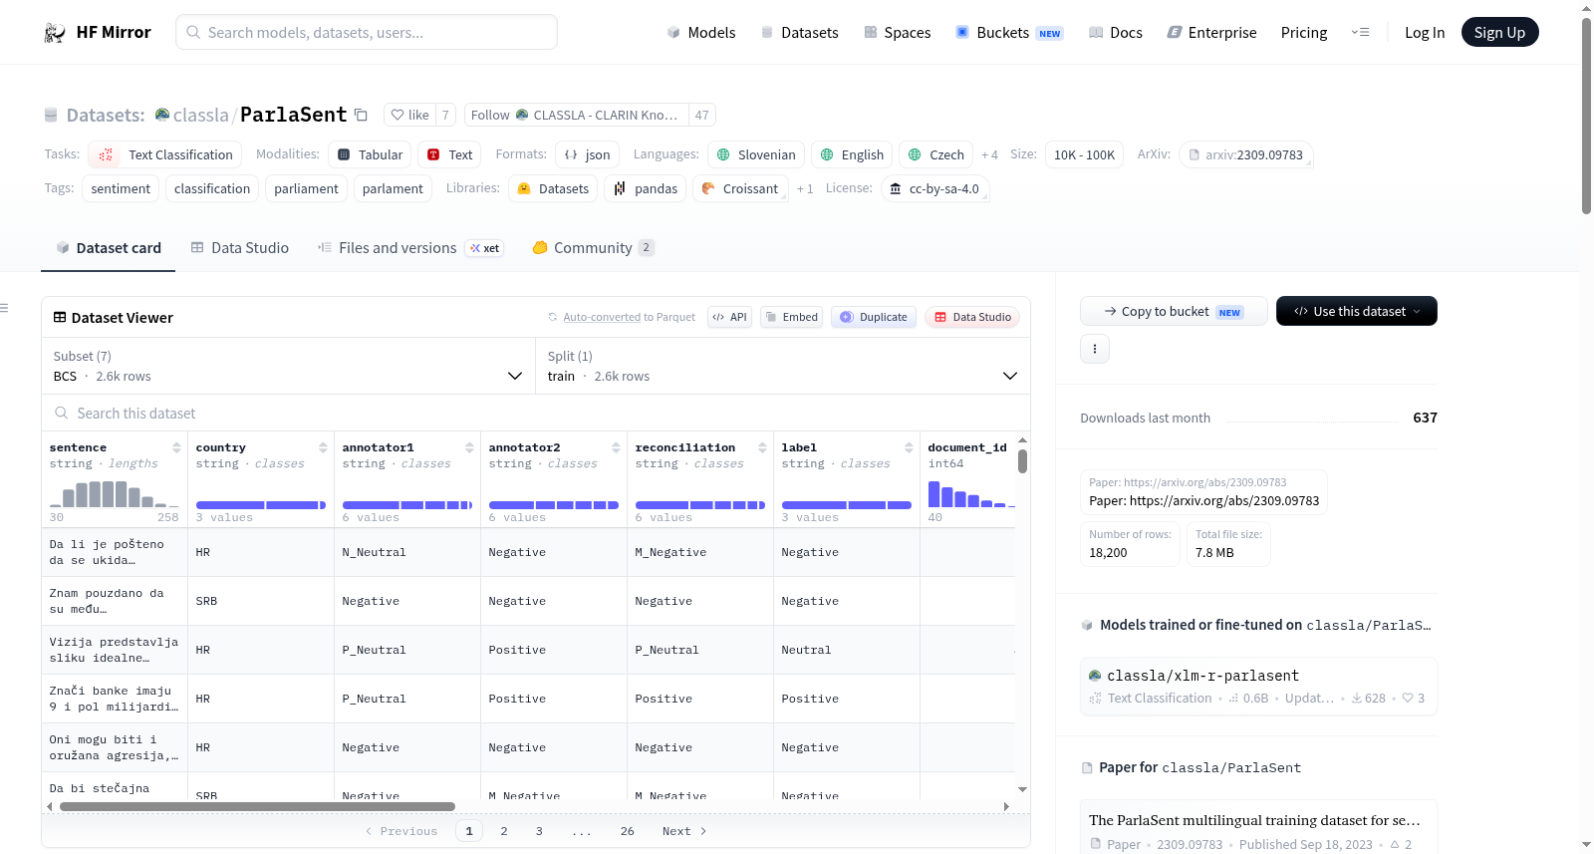Click the Text Classification task icon
Viewport: 1594px width, 854px height.
106,154
